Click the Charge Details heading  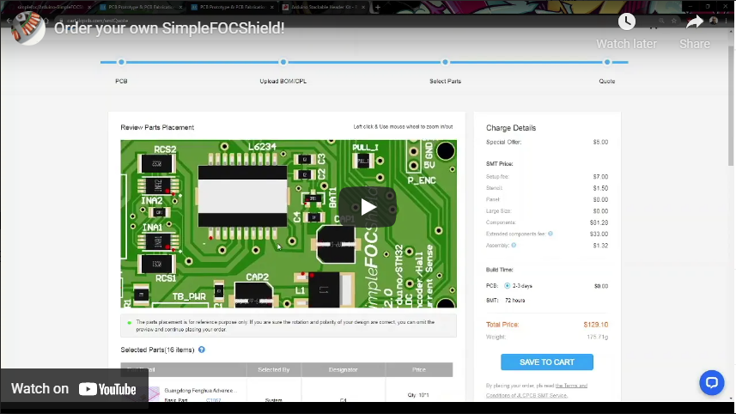(x=511, y=128)
